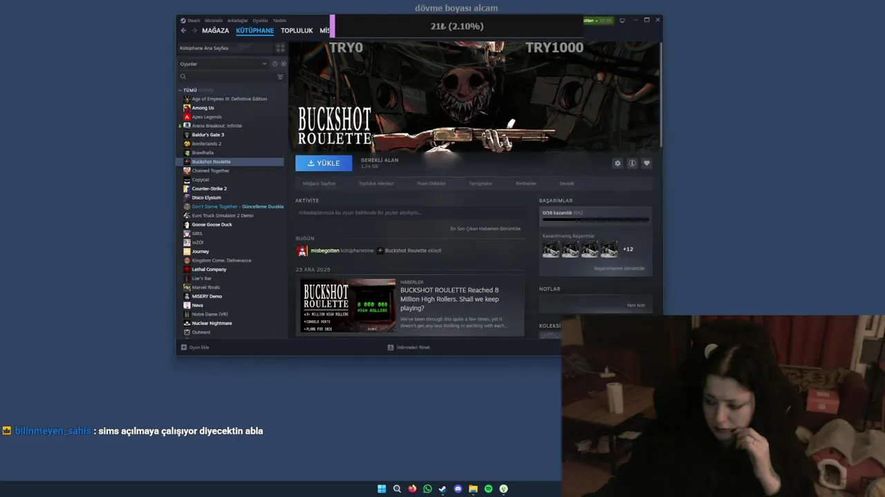Open the Buckshot Roulette news thumbnail

click(x=348, y=306)
